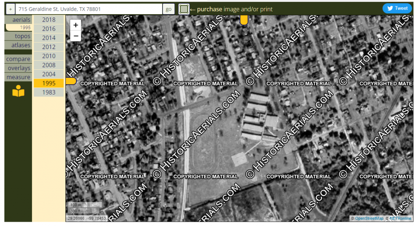Click the yellow handle on map's left edge
This screenshot has height=227, width=416.
(71, 81)
